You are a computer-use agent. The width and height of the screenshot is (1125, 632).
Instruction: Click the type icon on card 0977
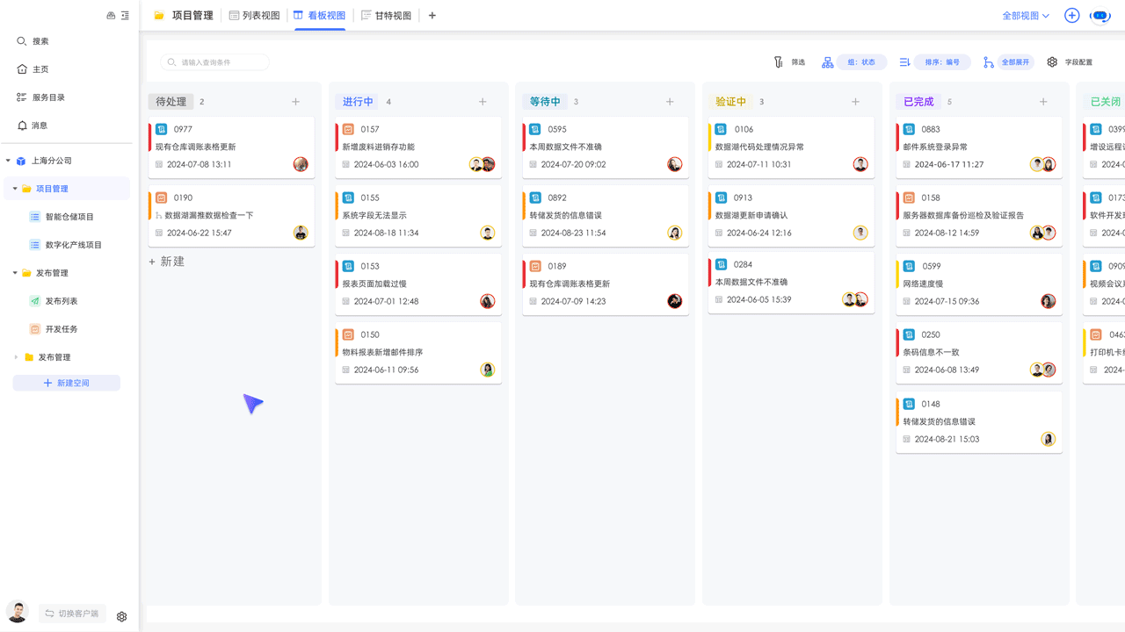pos(162,129)
